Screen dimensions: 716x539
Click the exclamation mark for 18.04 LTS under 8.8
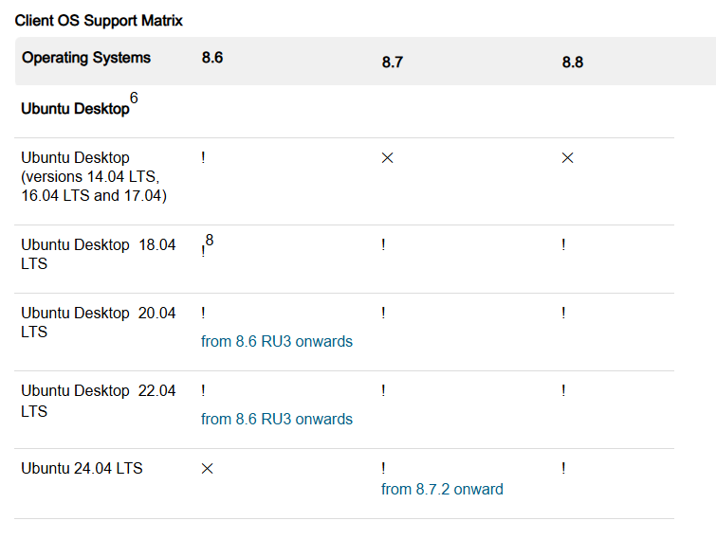563,244
